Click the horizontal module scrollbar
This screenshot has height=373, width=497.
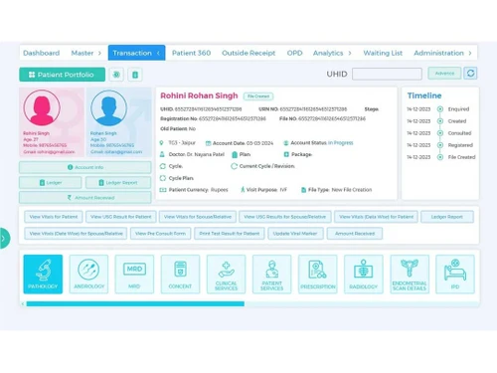pyautogui.click(x=135, y=303)
